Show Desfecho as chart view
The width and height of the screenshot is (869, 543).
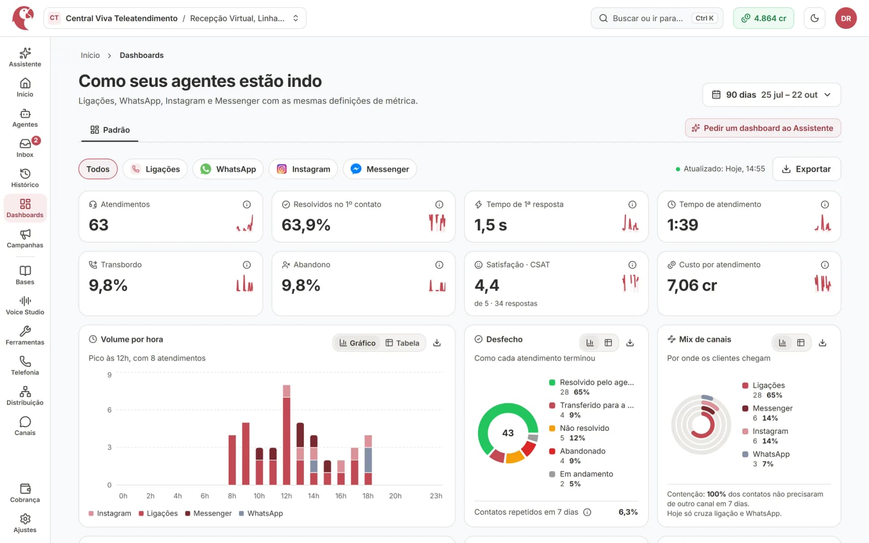point(590,343)
